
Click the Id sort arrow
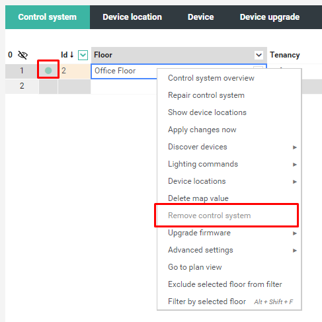click(x=71, y=54)
